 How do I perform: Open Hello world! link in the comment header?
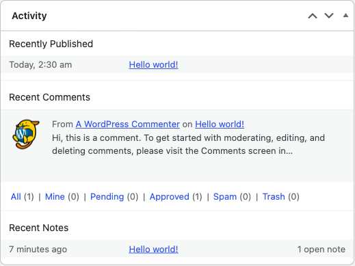click(x=220, y=124)
